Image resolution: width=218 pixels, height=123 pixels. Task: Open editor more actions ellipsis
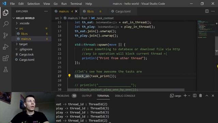point(213,11)
